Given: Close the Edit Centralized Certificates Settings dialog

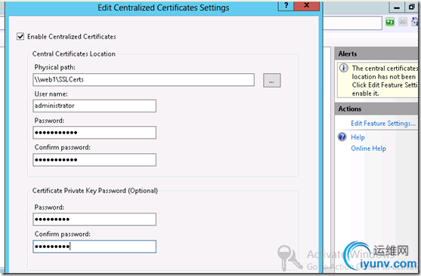Looking at the screenshot, I should point(307,6).
